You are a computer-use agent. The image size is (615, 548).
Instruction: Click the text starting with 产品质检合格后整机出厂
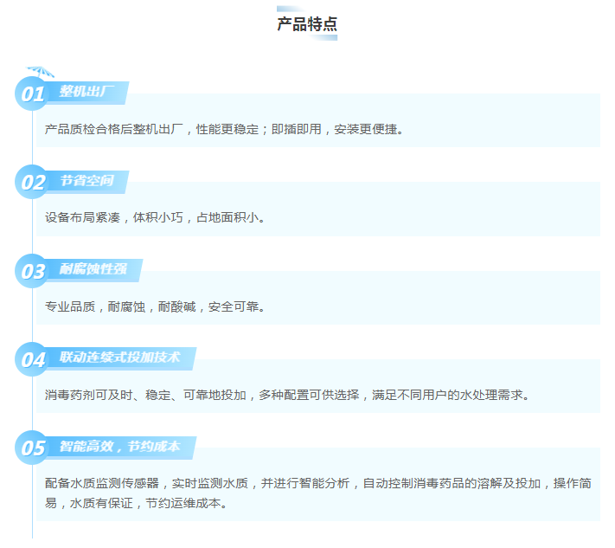224,129
